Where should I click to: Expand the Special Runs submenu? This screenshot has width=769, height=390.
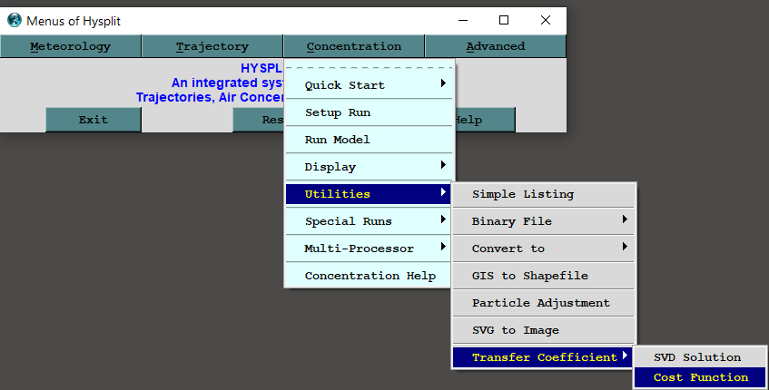(369, 221)
